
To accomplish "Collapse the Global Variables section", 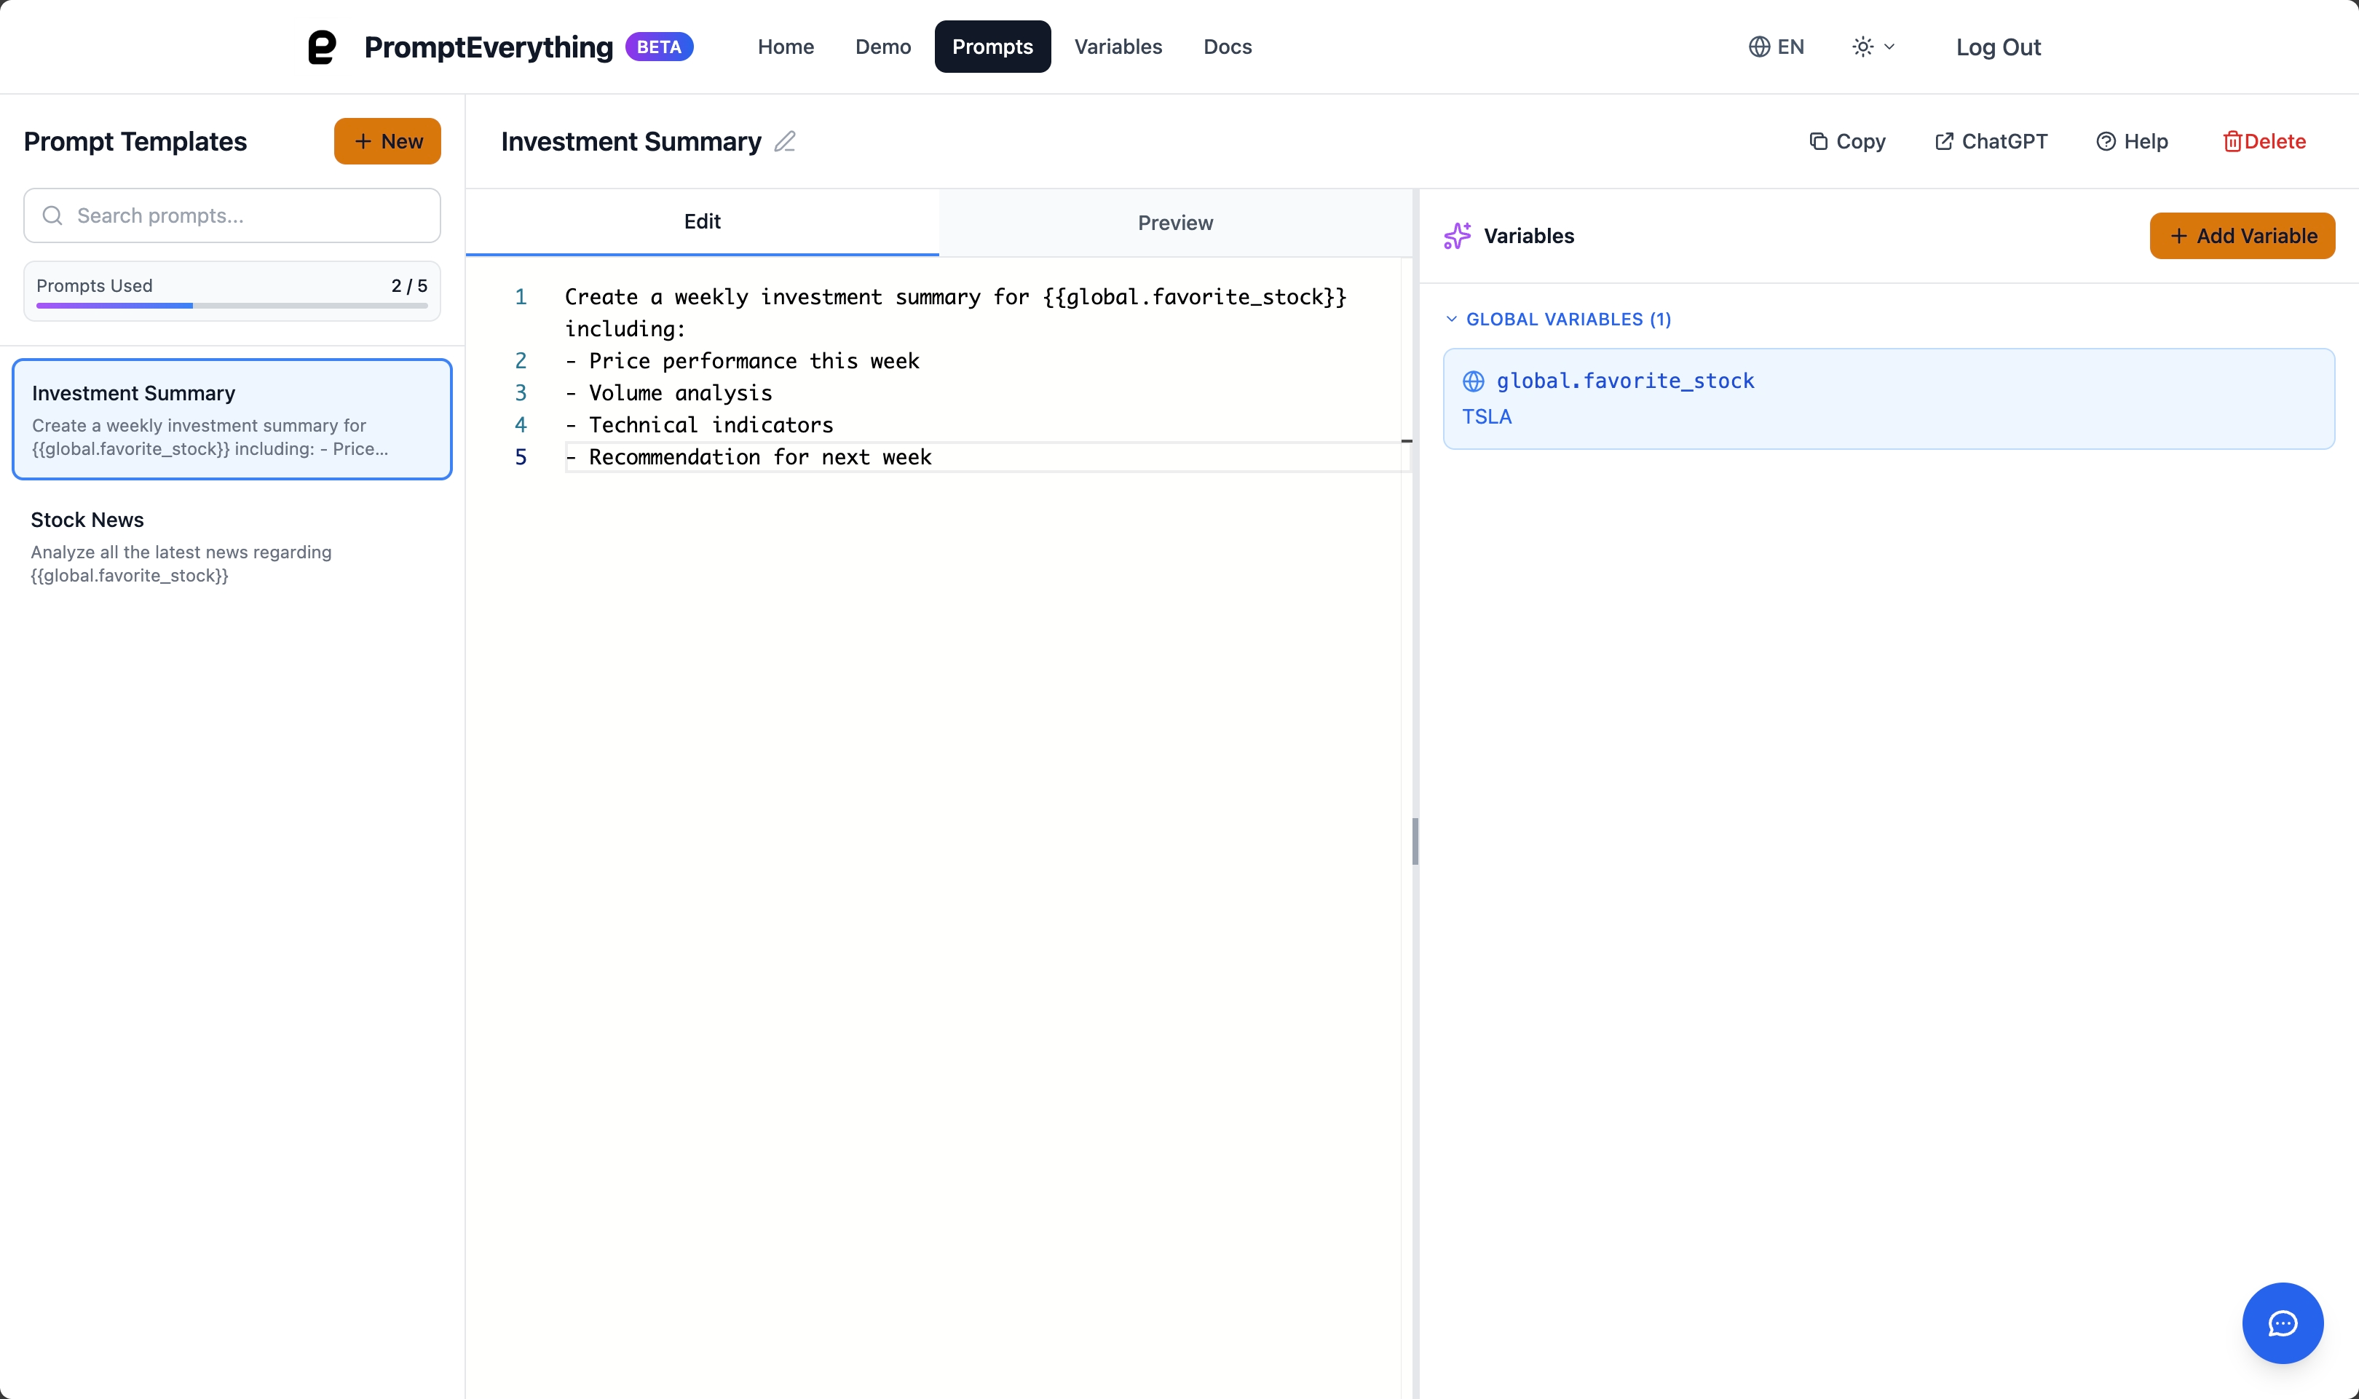I will point(1452,319).
